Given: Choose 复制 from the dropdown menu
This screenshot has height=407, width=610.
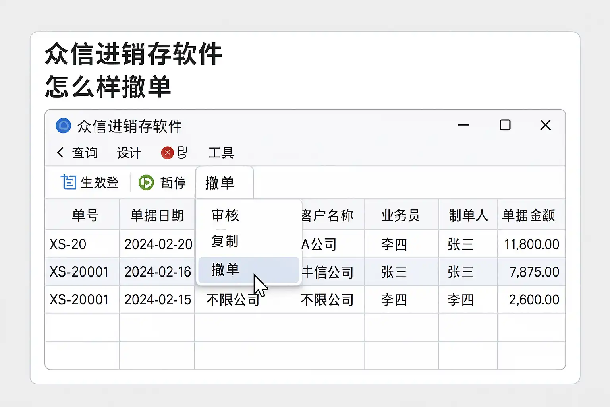Looking at the screenshot, I should pyautogui.click(x=225, y=241).
